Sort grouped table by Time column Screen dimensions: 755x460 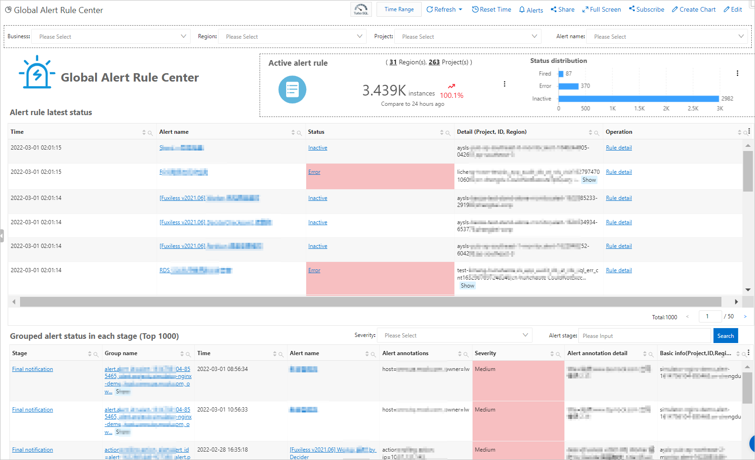(x=275, y=354)
